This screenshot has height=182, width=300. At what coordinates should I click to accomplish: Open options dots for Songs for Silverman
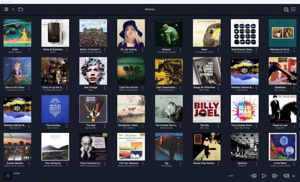(x=218, y=88)
